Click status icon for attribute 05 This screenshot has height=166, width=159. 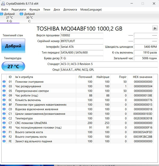click(4, 91)
